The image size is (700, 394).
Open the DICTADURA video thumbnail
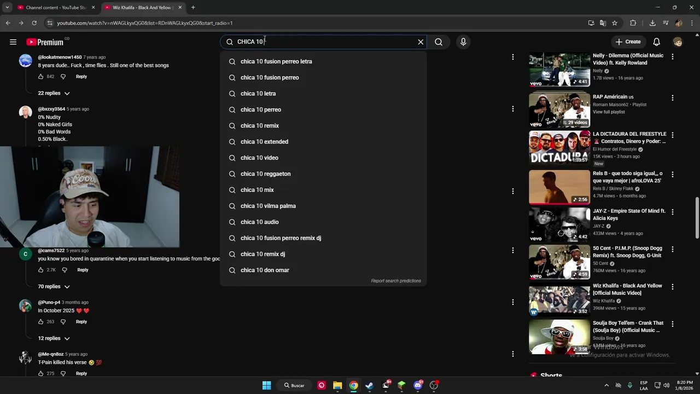coord(559,147)
